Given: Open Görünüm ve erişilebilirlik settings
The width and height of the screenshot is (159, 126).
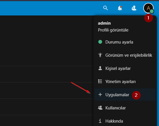Looking at the screenshot, I should pyautogui.click(x=125, y=55).
